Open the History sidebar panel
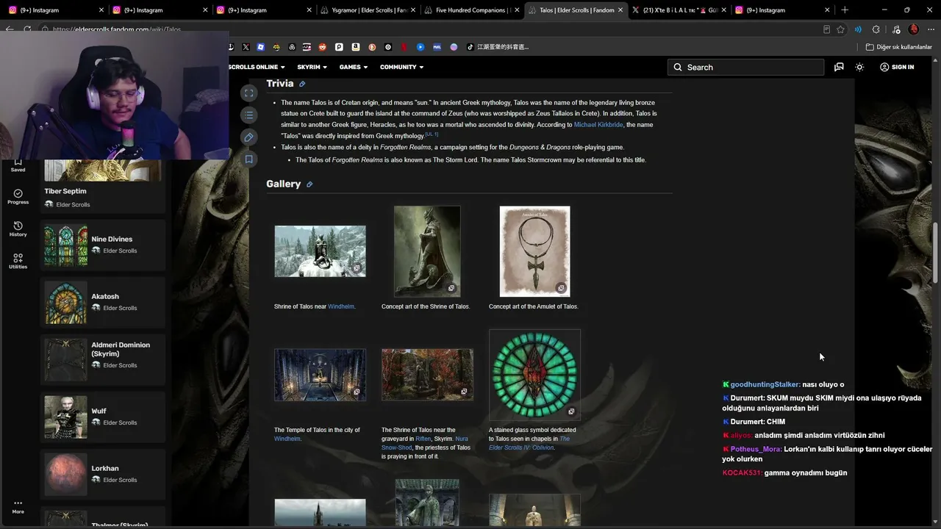 [18, 229]
